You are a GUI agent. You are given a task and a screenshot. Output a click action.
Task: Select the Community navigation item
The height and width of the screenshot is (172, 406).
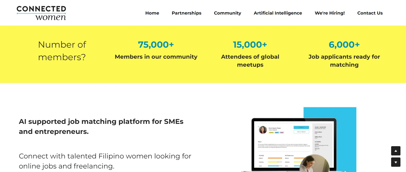coord(227,13)
